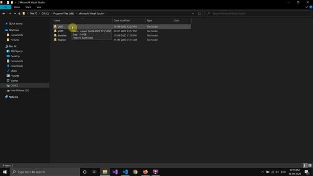Open the screen recorder app on the taskbar
The height and width of the screenshot is (176, 313).
(x=156, y=172)
